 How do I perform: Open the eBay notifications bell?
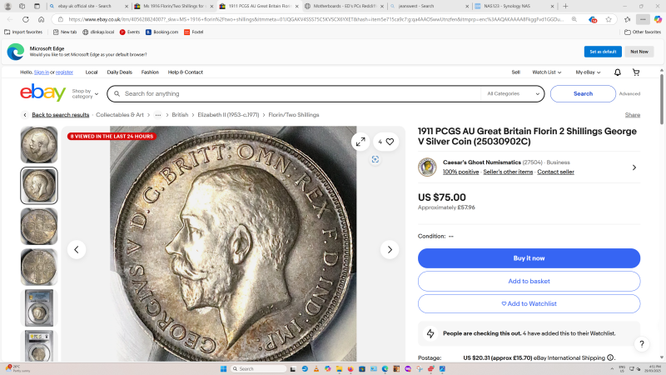[617, 72]
